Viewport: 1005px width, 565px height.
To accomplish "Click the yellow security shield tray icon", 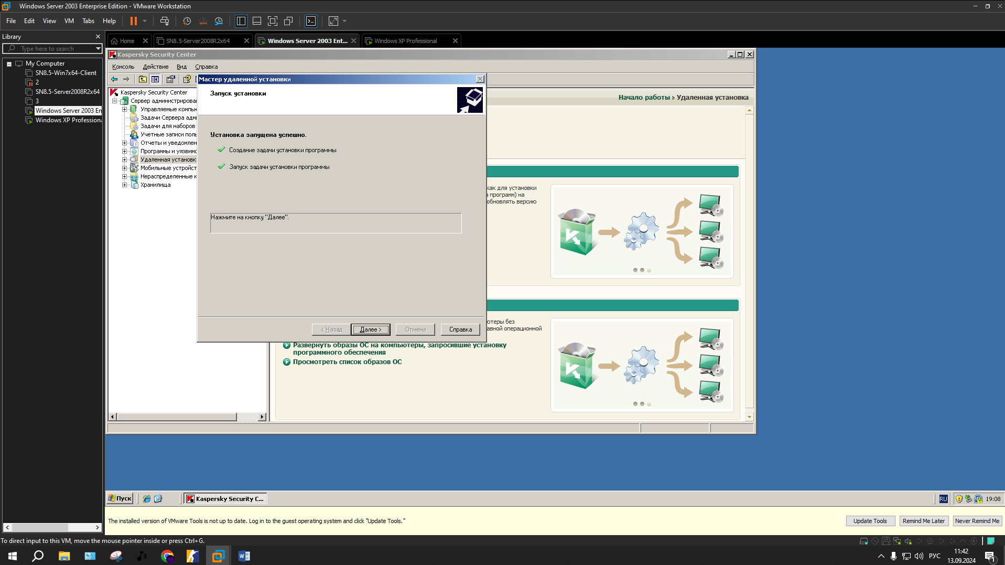I will tap(959, 499).
